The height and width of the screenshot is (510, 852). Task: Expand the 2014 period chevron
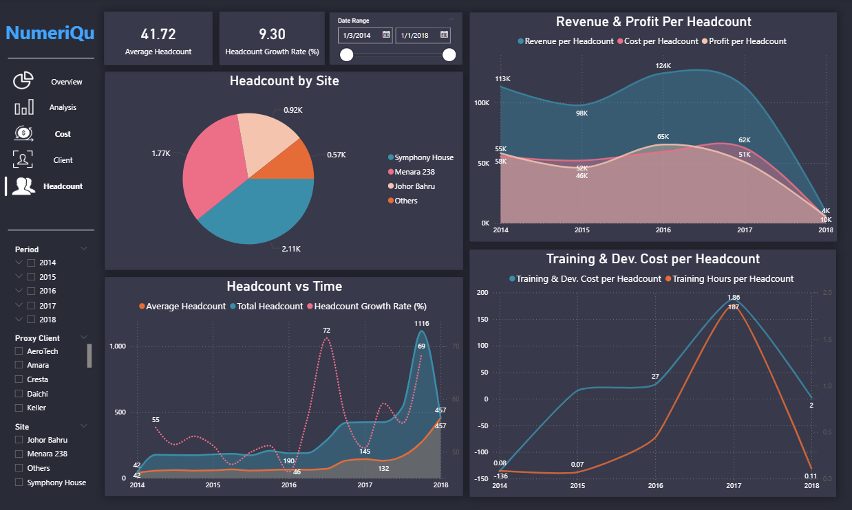(19, 263)
